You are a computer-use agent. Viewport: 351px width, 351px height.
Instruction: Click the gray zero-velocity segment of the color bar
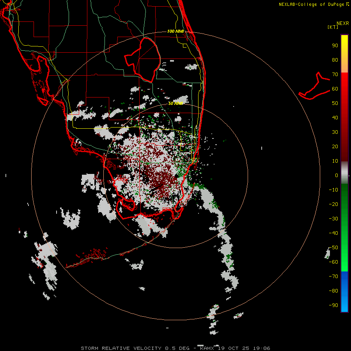344,173
